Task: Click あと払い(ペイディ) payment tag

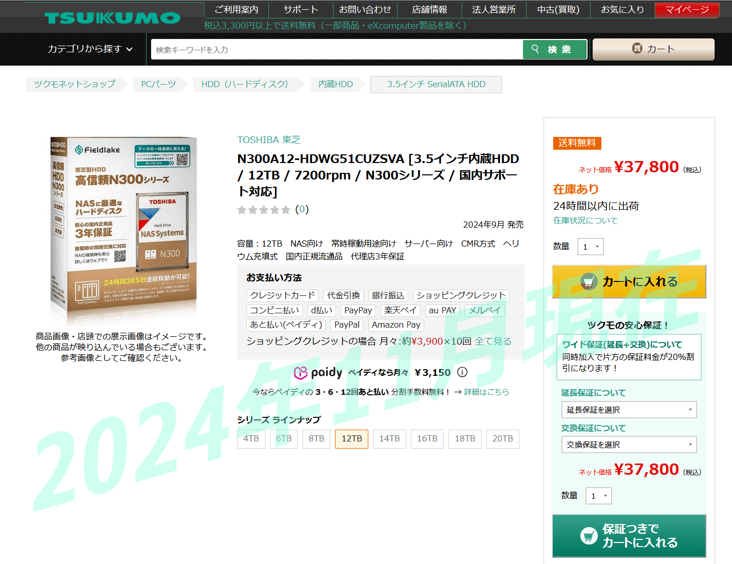Action: tap(286, 325)
